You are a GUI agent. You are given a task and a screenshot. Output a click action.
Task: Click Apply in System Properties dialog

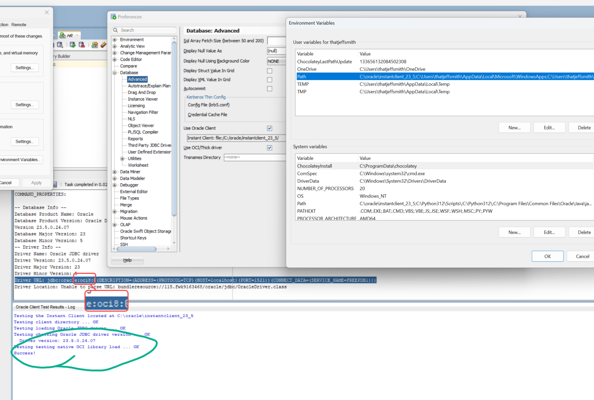tap(36, 183)
